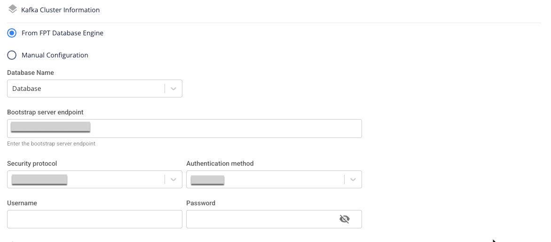Click the Bootstrap server endpoint label
The image size is (551, 242).
click(x=46, y=112)
